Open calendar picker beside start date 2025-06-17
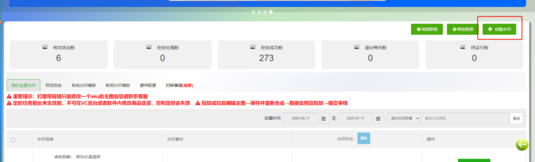 (x=324, y=119)
